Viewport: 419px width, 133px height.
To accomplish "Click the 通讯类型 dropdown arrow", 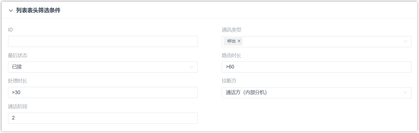I will [405, 42].
